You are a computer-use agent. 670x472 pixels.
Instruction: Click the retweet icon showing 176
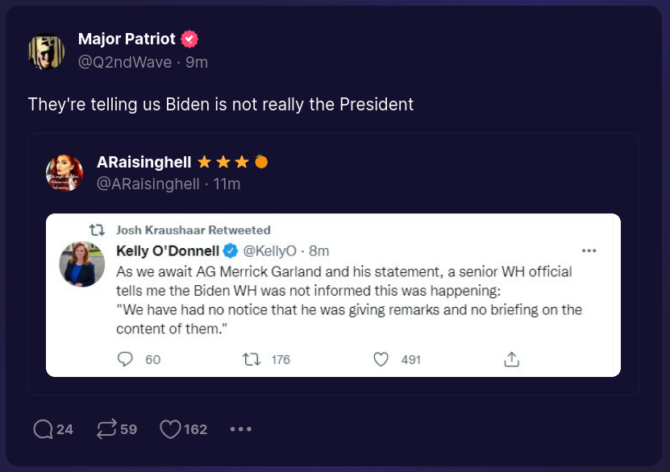coord(252,359)
